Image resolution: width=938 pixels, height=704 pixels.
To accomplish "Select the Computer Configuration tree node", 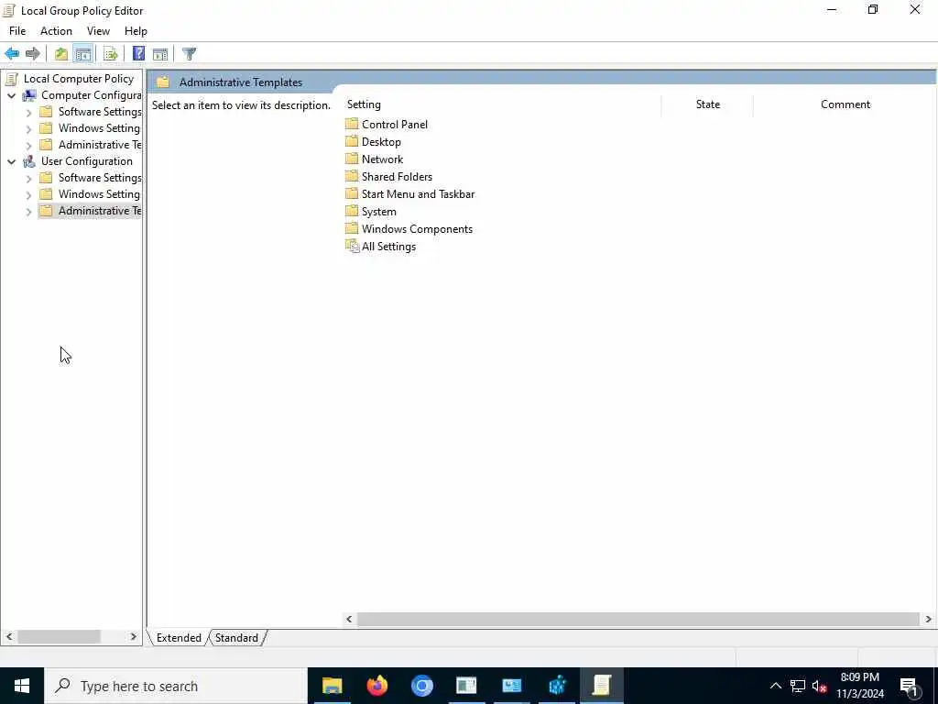I will point(91,95).
